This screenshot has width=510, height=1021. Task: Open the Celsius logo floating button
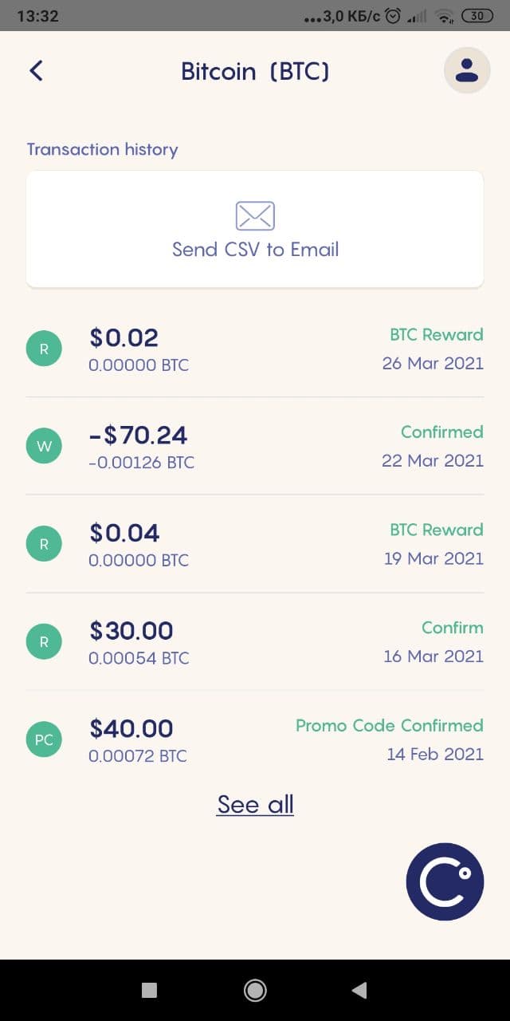pos(445,881)
